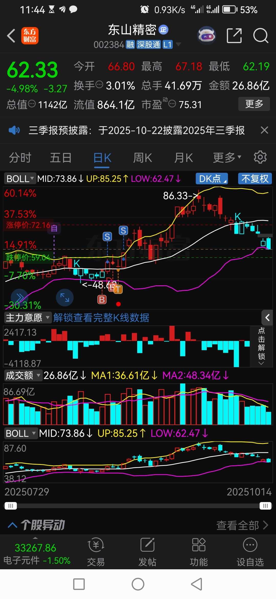Tap the date range slider track

[x=138, y=506]
